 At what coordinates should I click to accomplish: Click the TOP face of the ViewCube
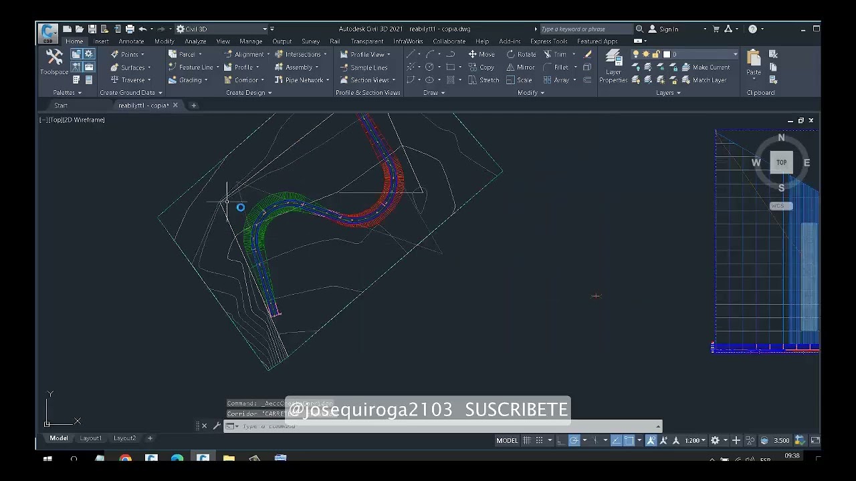tap(781, 162)
